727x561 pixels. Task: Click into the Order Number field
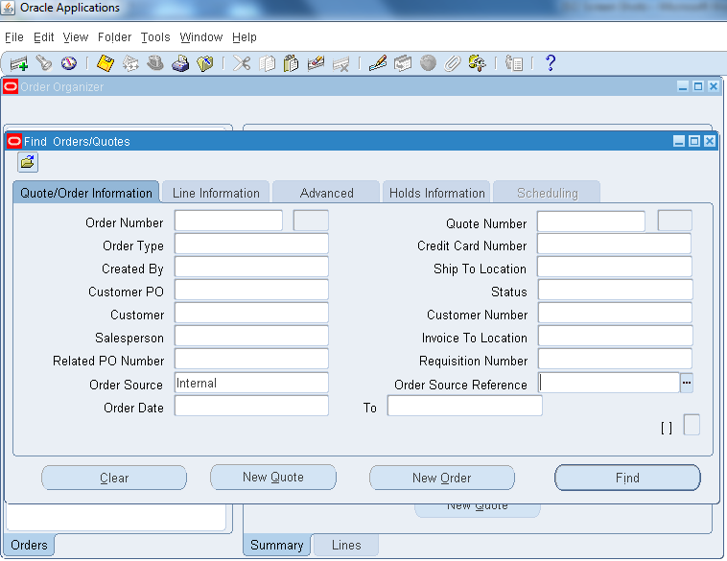[x=228, y=221]
